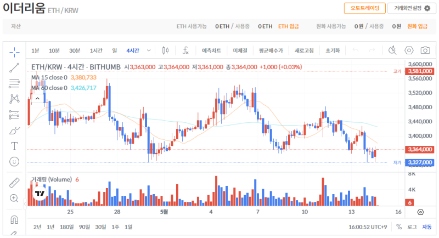The image size is (439, 238).
Task: Open the horizontal lines drawing tool
Action: [14, 83]
